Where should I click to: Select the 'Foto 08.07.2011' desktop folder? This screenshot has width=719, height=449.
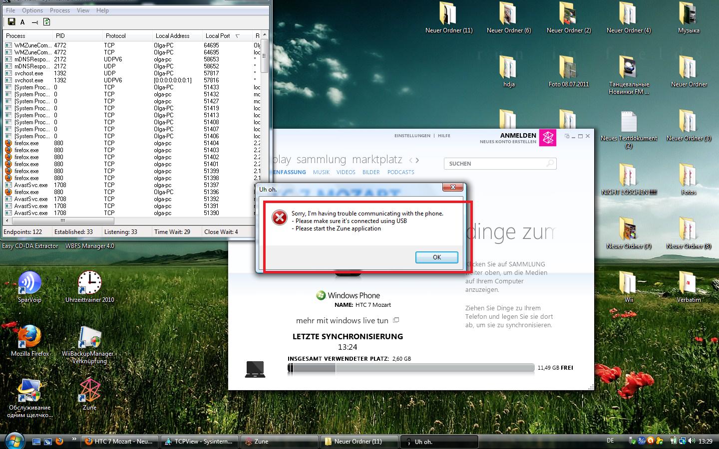point(569,71)
